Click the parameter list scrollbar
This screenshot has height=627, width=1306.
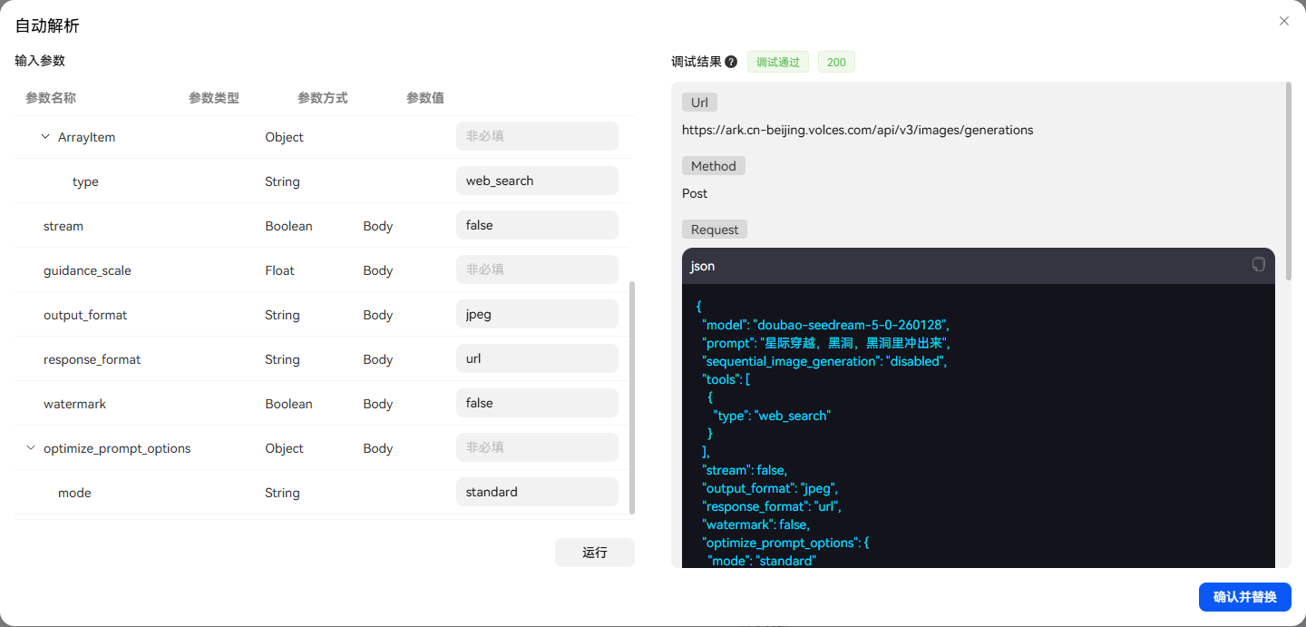632,397
